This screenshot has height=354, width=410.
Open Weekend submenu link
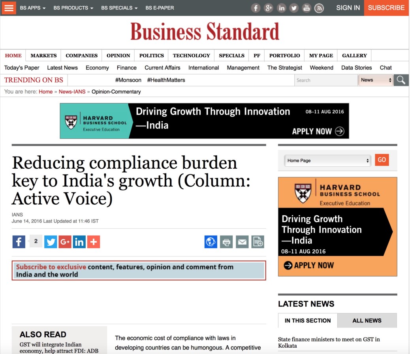(322, 68)
